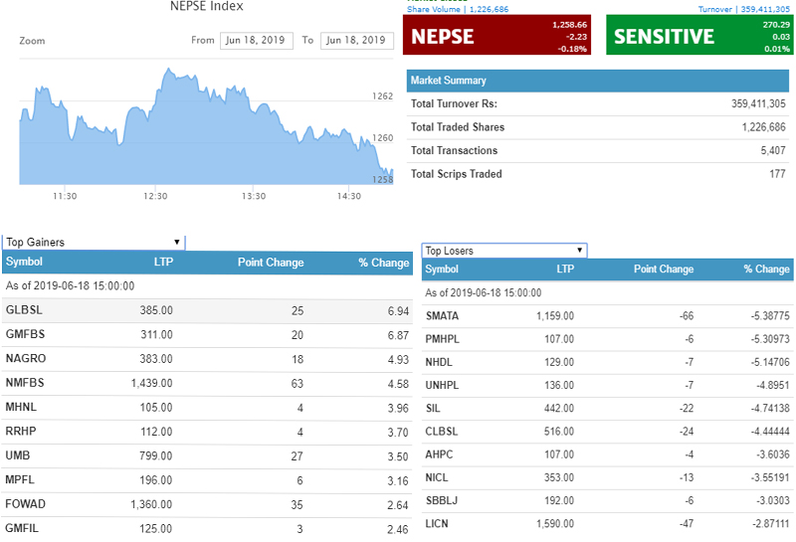Select the NHDL symbol
Screen dimensions: 796x542
(x=439, y=362)
